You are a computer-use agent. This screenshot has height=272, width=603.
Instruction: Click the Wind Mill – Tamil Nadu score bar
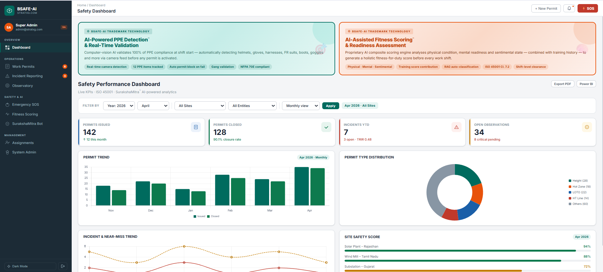tap(467, 261)
